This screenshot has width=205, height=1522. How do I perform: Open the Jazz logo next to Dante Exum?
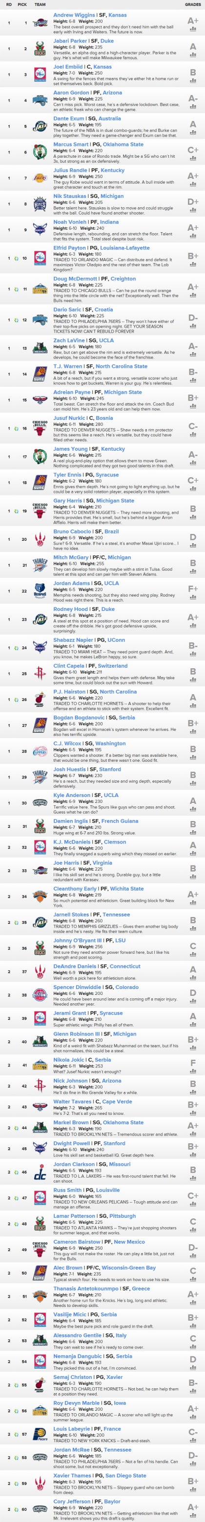point(40,126)
